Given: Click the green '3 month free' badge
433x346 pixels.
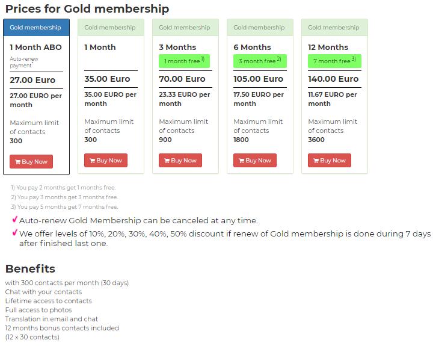Looking at the screenshot, I should click(x=260, y=61).
